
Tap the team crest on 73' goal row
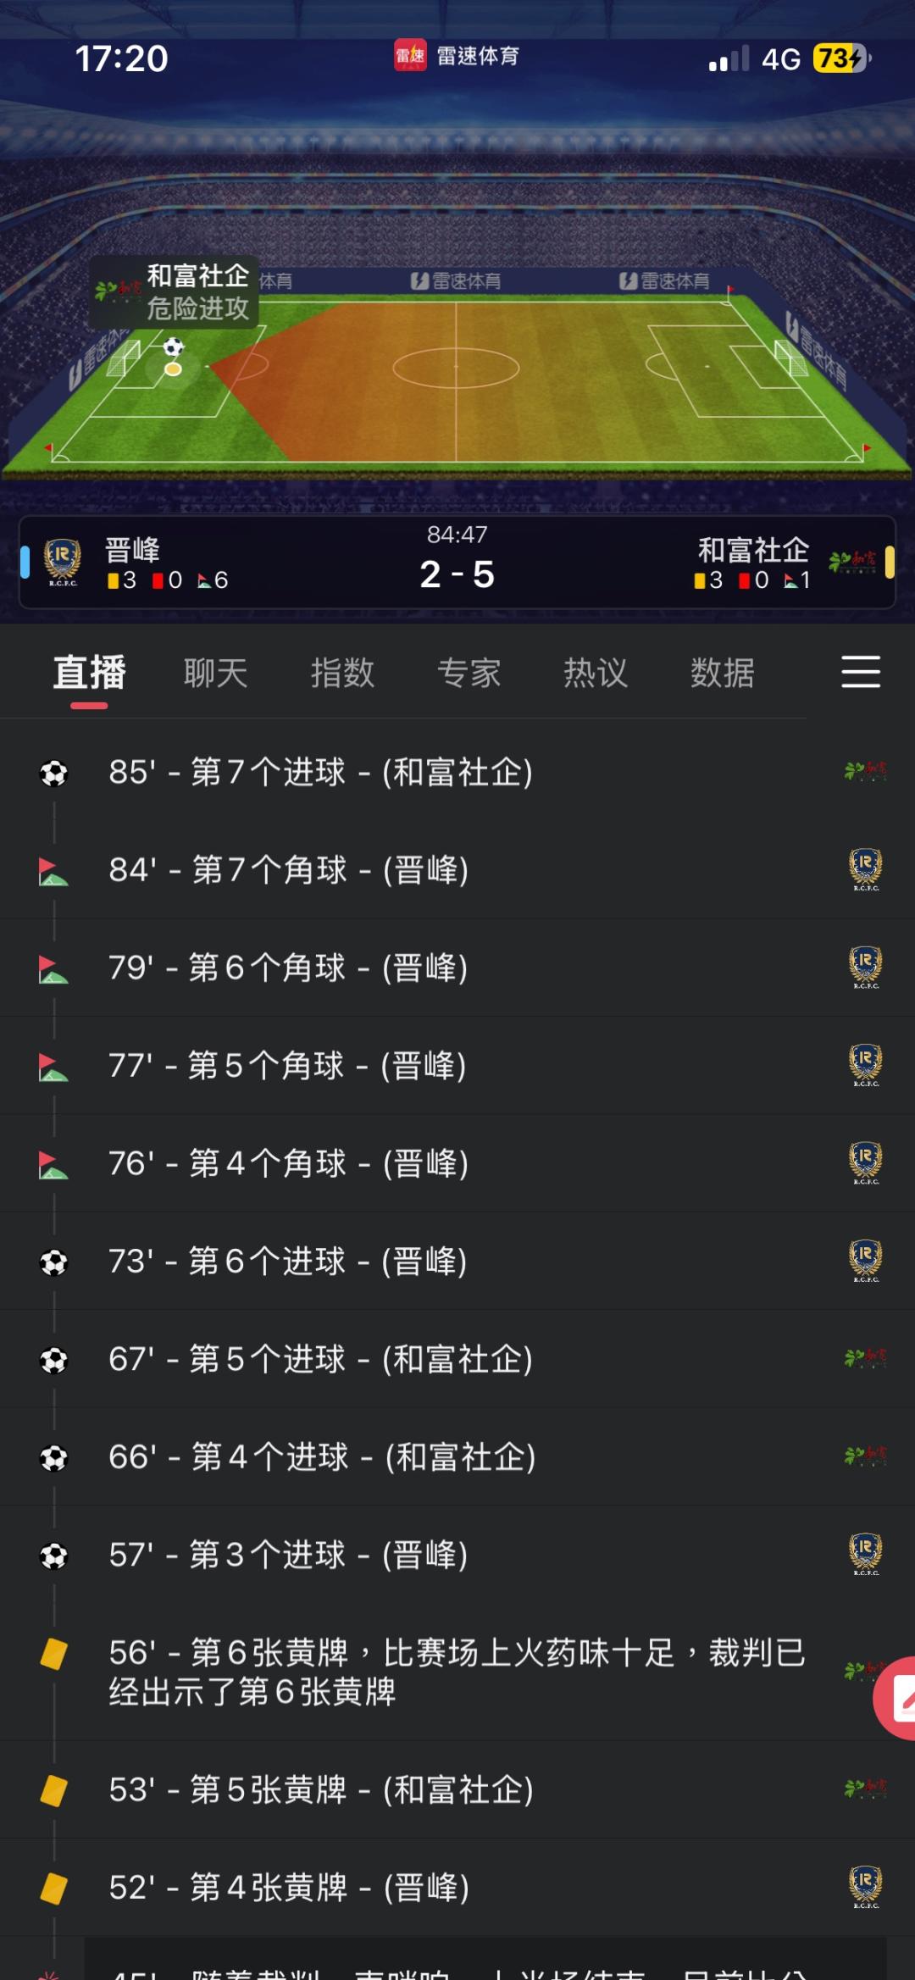pos(865,1261)
